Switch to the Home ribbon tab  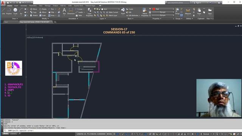point(9,6)
